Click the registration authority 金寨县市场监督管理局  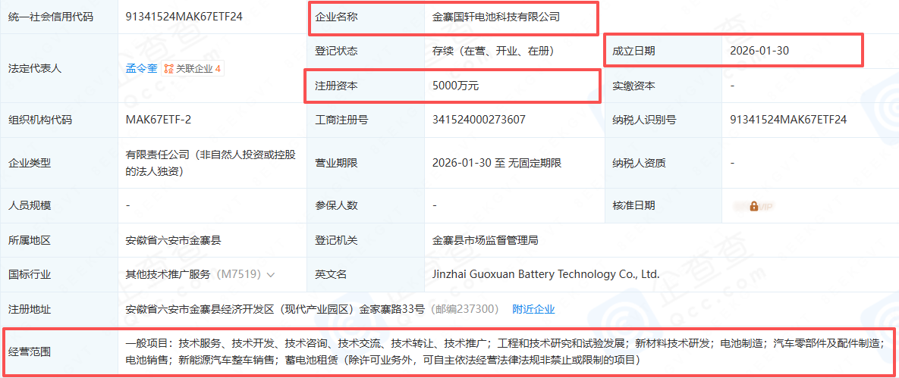(485, 240)
